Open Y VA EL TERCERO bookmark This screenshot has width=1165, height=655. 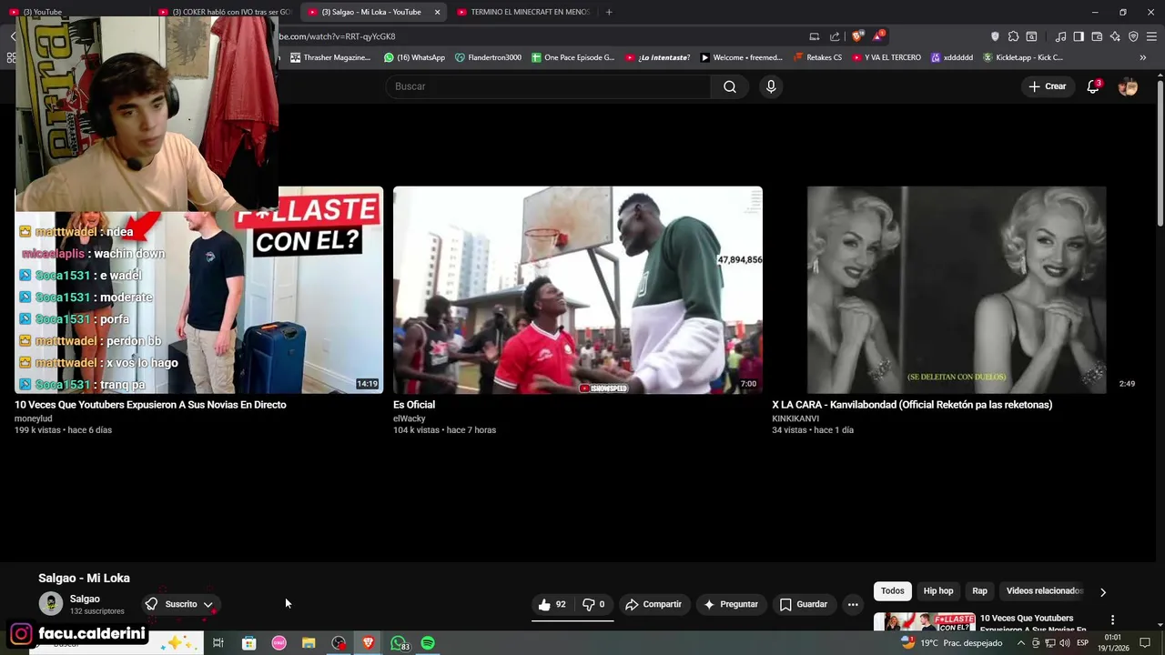886,57
